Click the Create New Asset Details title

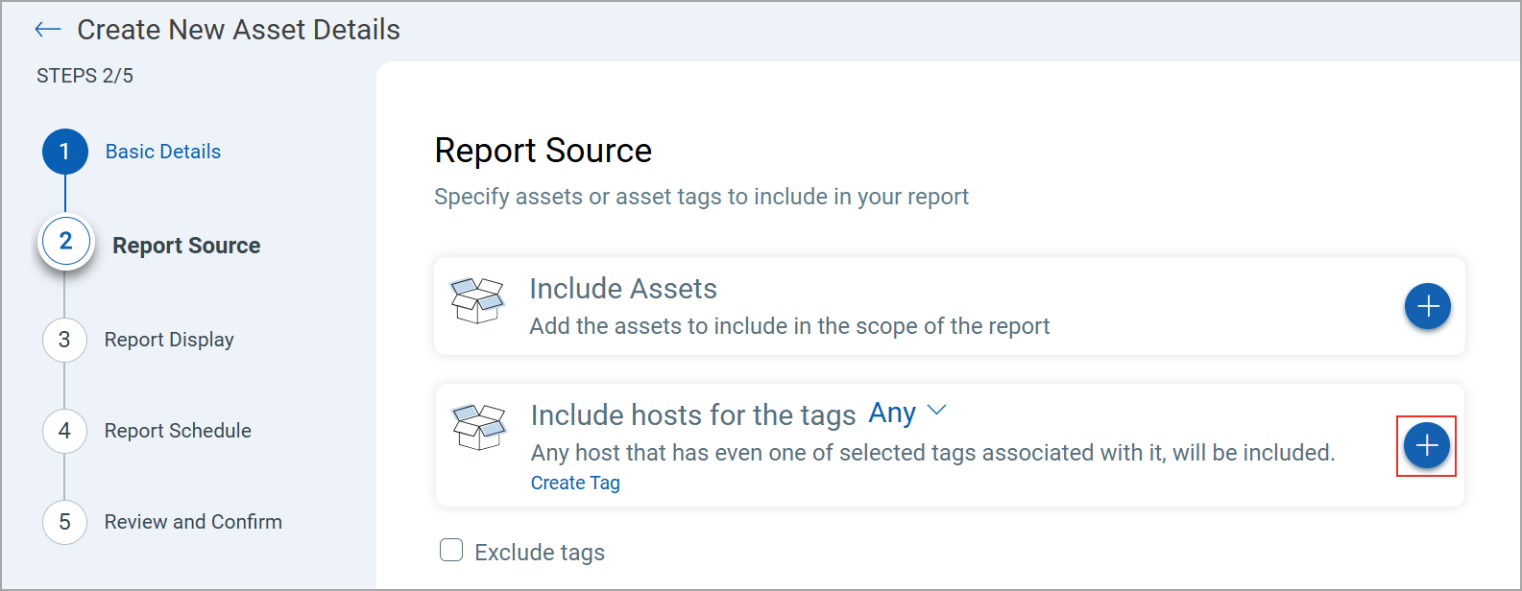pyautogui.click(x=238, y=30)
